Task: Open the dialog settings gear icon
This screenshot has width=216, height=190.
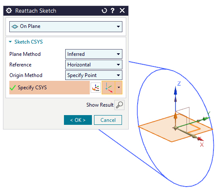Action: click(9, 11)
